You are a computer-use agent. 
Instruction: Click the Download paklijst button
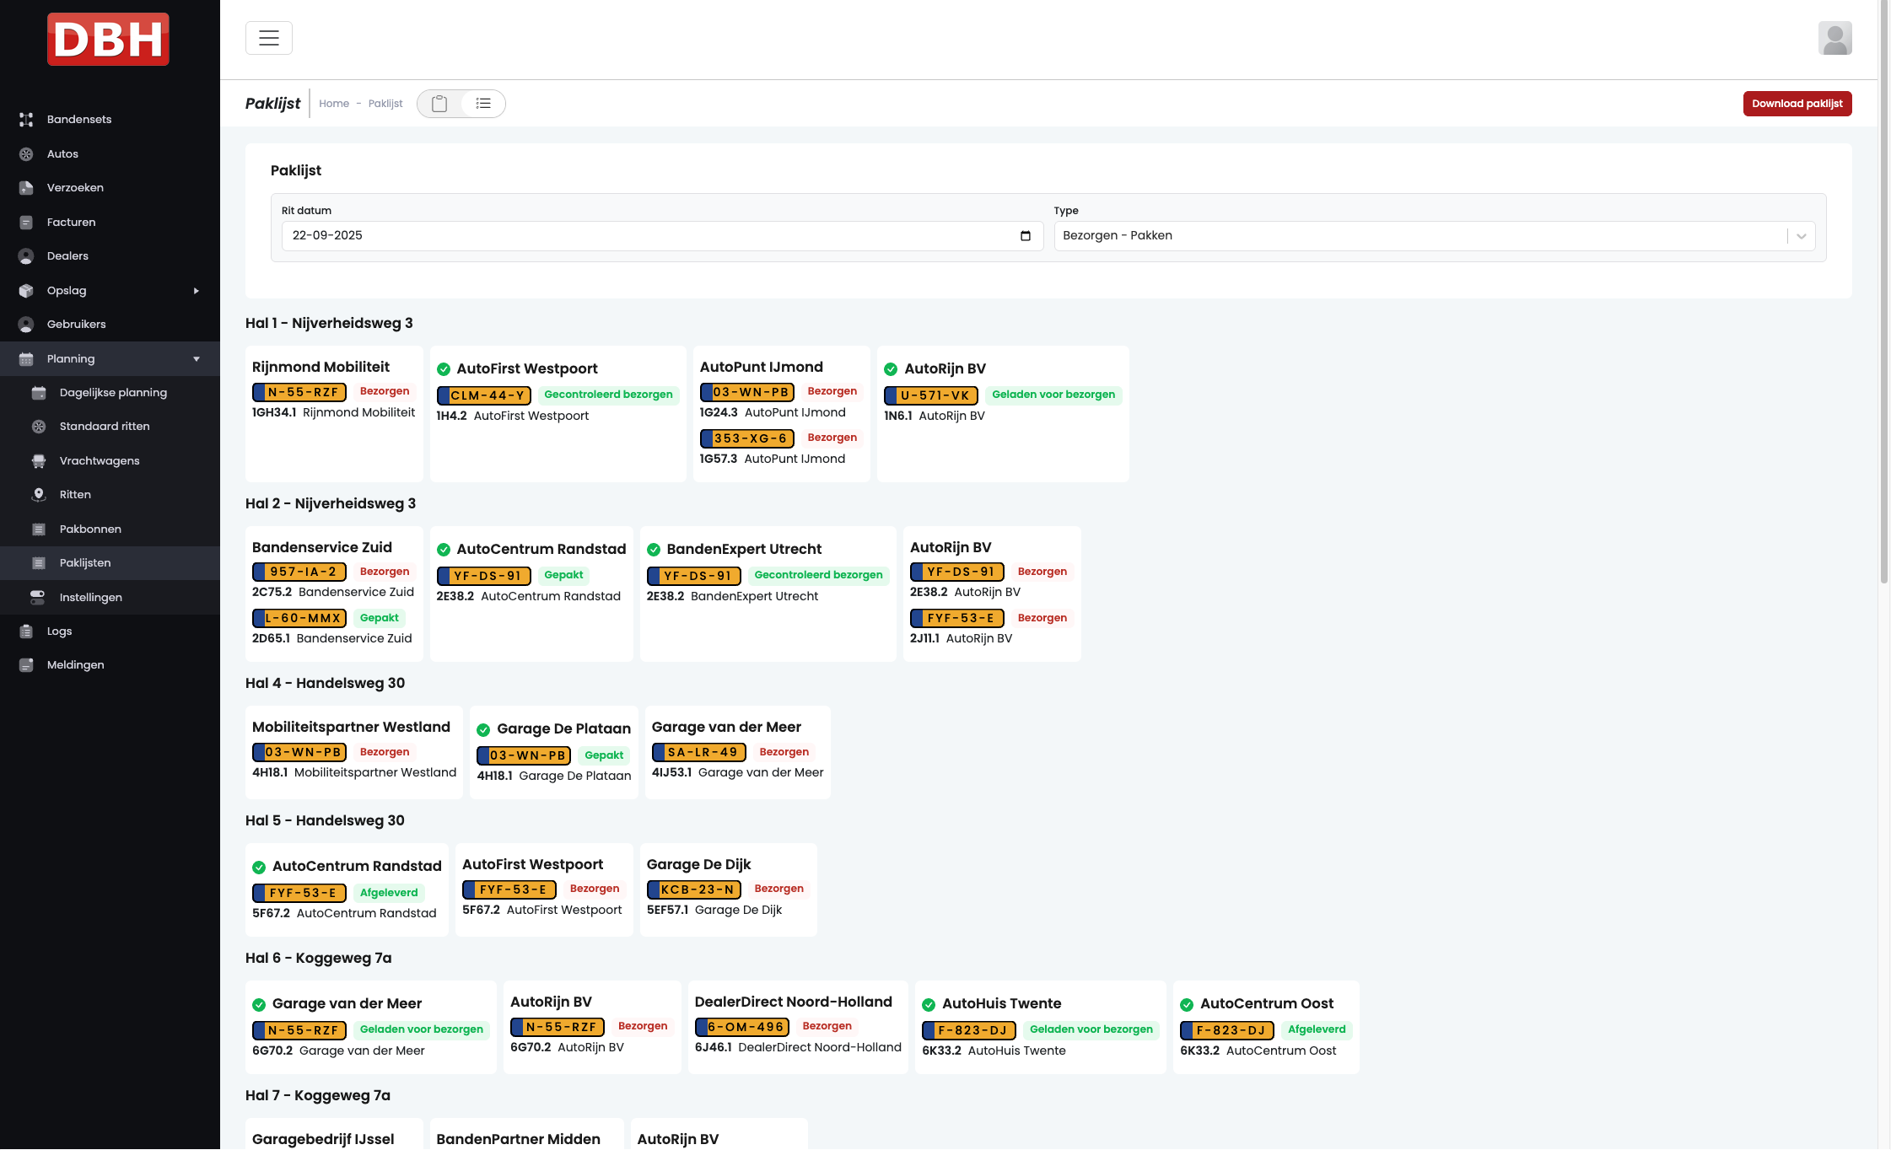1797,104
